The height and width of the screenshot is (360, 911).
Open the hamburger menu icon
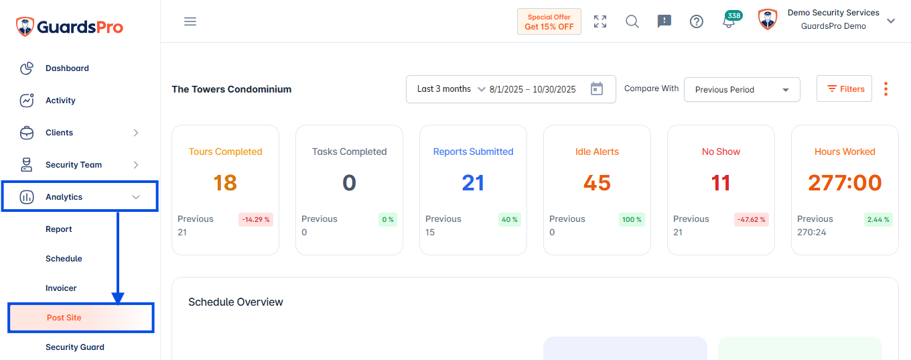click(x=190, y=21)
